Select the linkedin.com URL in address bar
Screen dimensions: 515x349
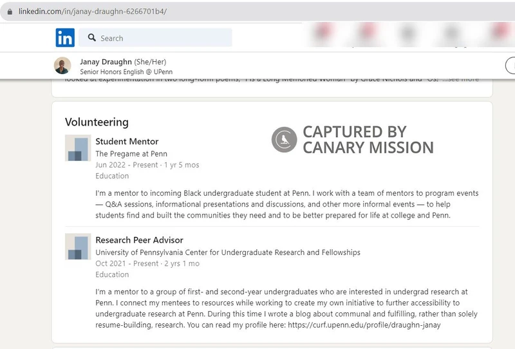click(x=93, y=12)
